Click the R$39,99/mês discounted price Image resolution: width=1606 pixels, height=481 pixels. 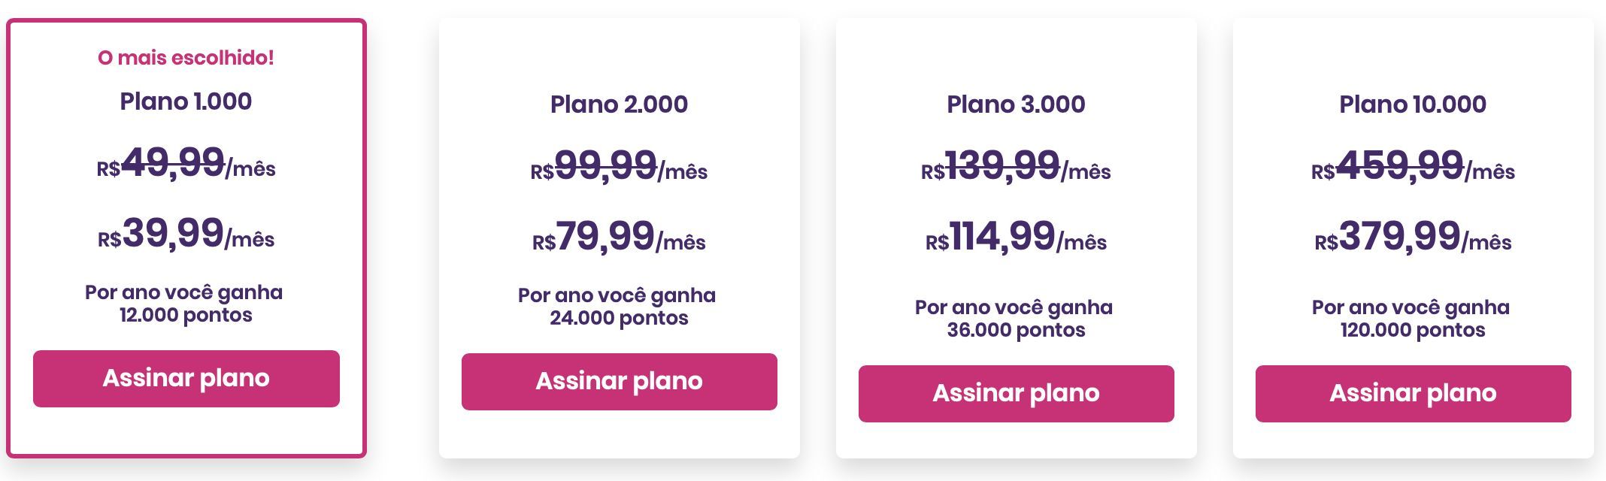pyautogui.click(x=186, y=234)
